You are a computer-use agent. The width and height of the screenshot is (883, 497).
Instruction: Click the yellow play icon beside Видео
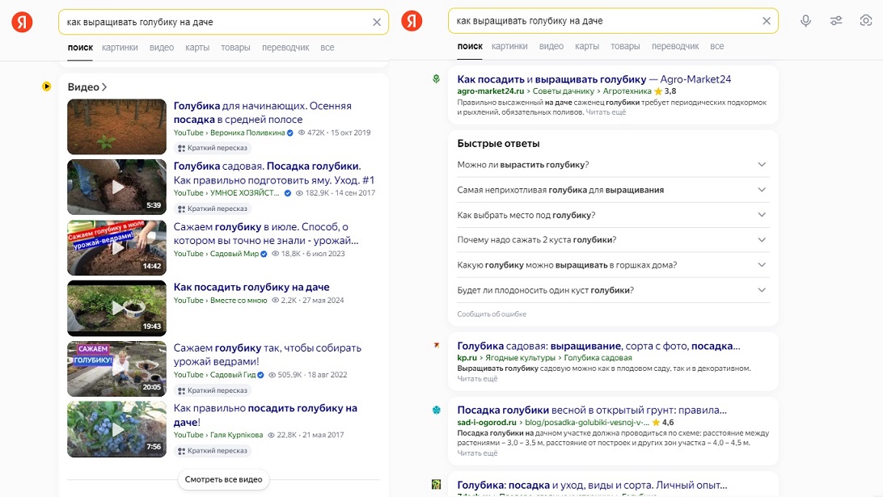(x=47, y=86)
